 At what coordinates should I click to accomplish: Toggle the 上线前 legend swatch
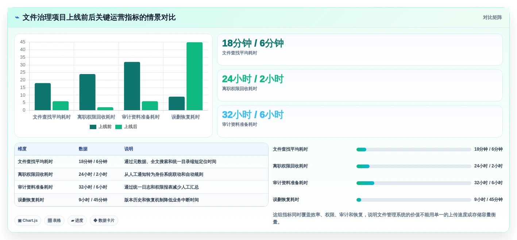pyautogui.click(x=93, y=127)
